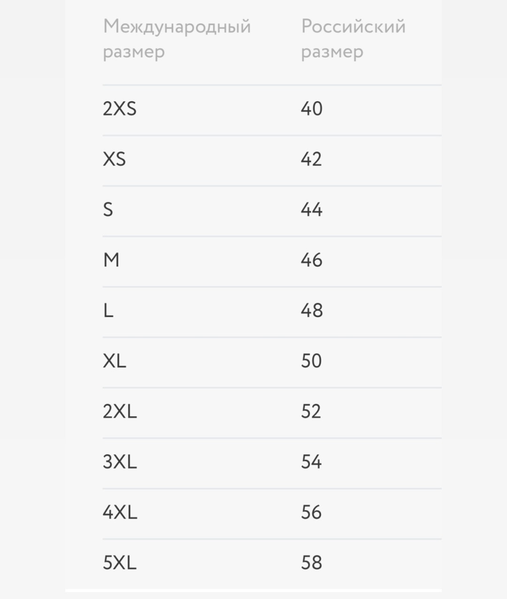The height and width of the screenshot is (599, 507).
Task: Select Russian size value 54
Action: [311, 462]
